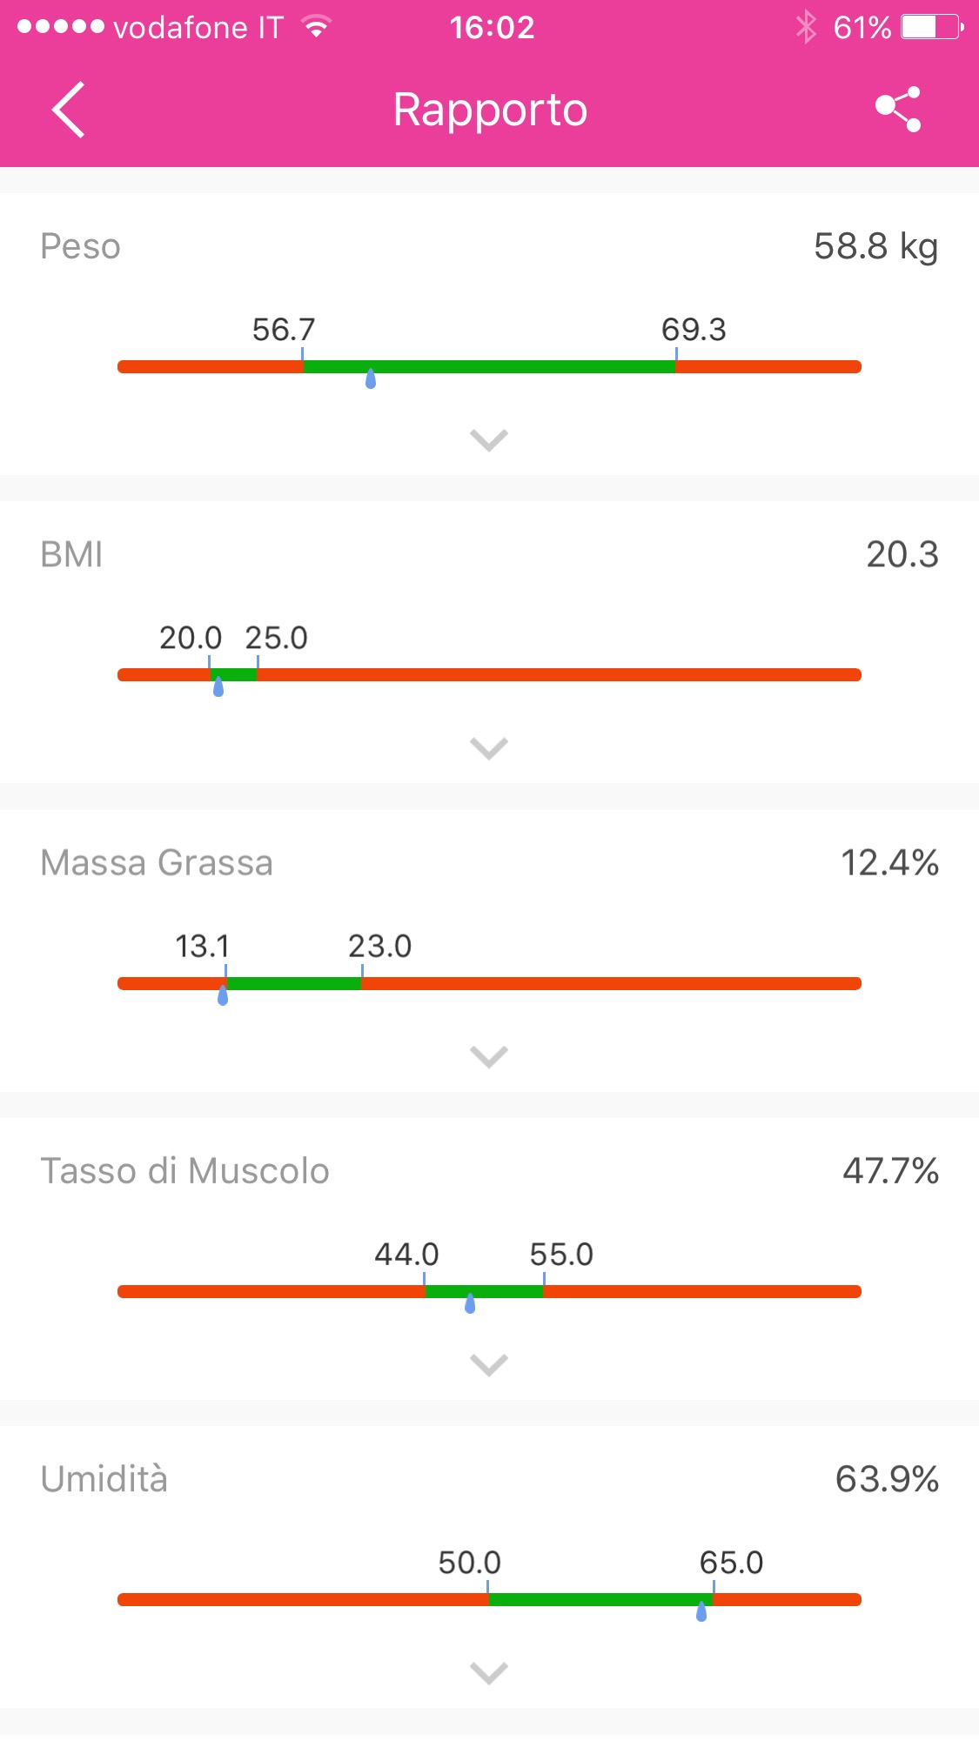
Task: Tap the 16:02 clock in status bar
Action: (x=492, y=28)
